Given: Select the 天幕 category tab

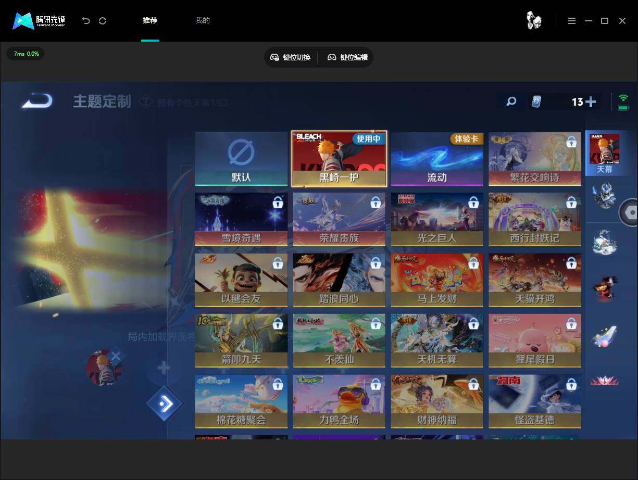Looking at the screenshot, I should pos(604,153).
